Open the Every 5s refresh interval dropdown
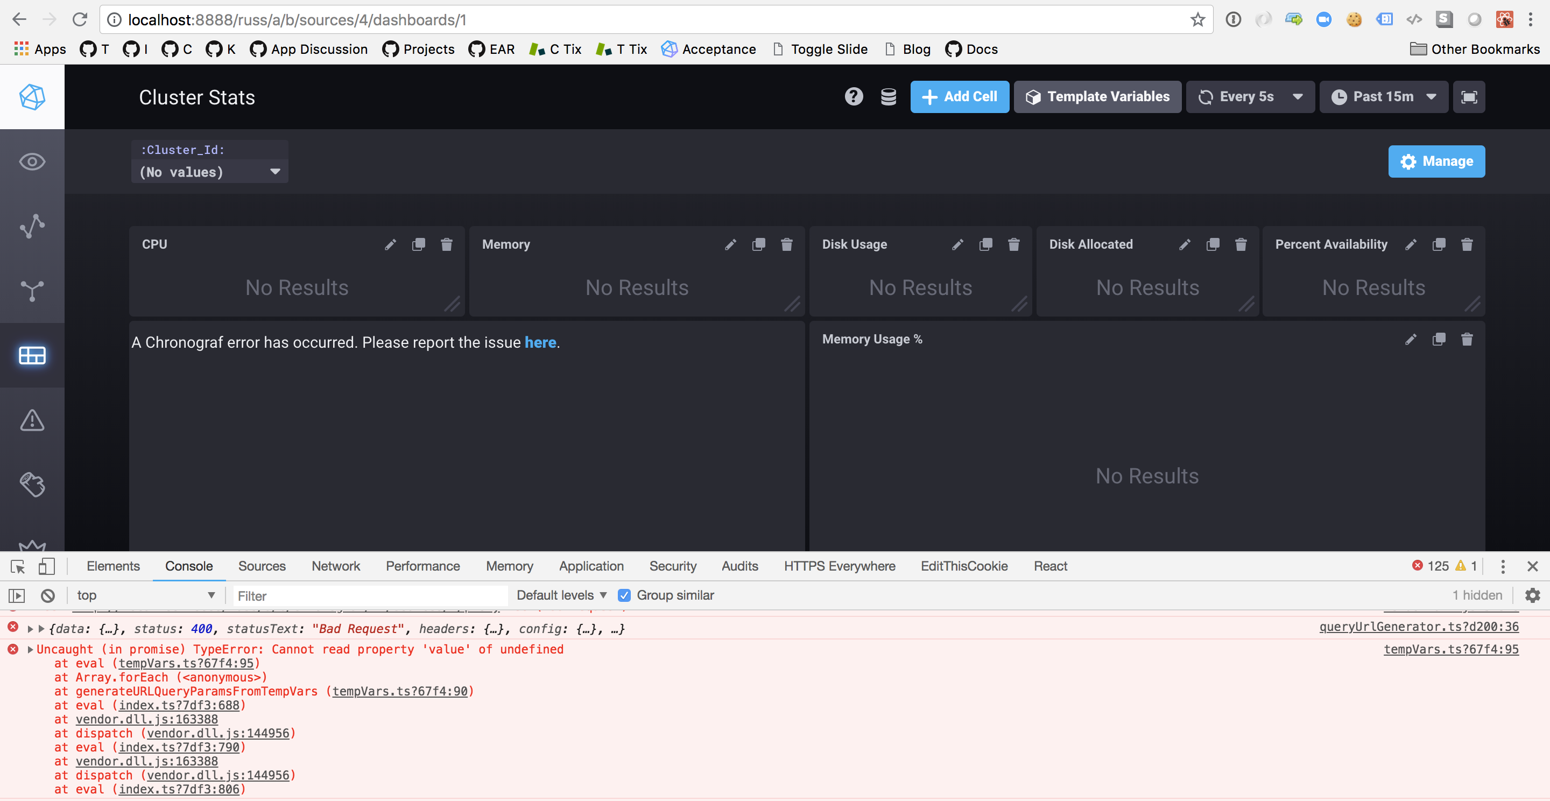The width and height of the screenshot is (1550, 801). (1250, 96)
